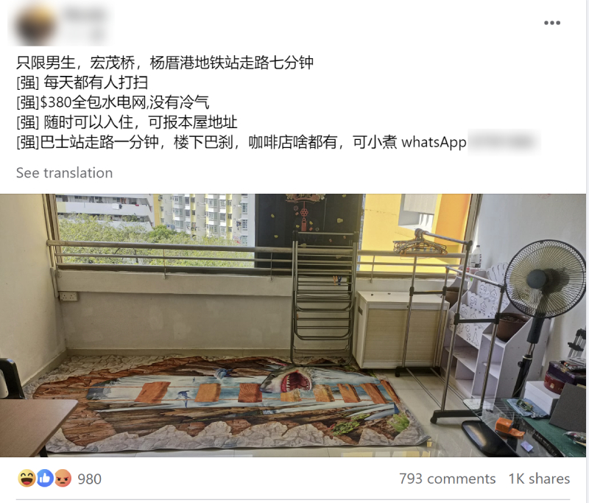Click the haha reaction emoji icon
Screen dimensions: 589x503
tap(27, 479)
